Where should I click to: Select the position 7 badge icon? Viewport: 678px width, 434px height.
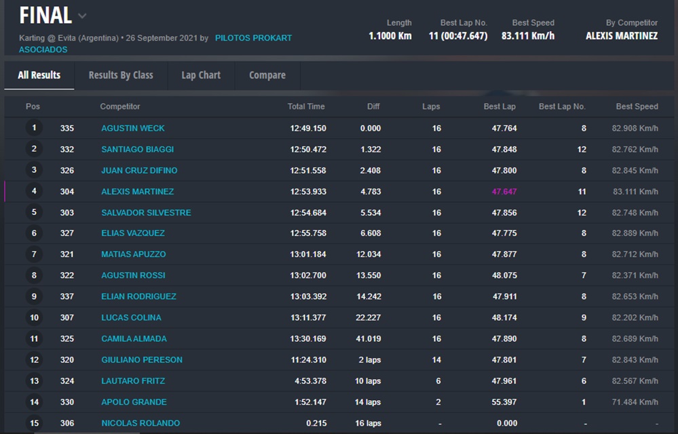point(34,254)
